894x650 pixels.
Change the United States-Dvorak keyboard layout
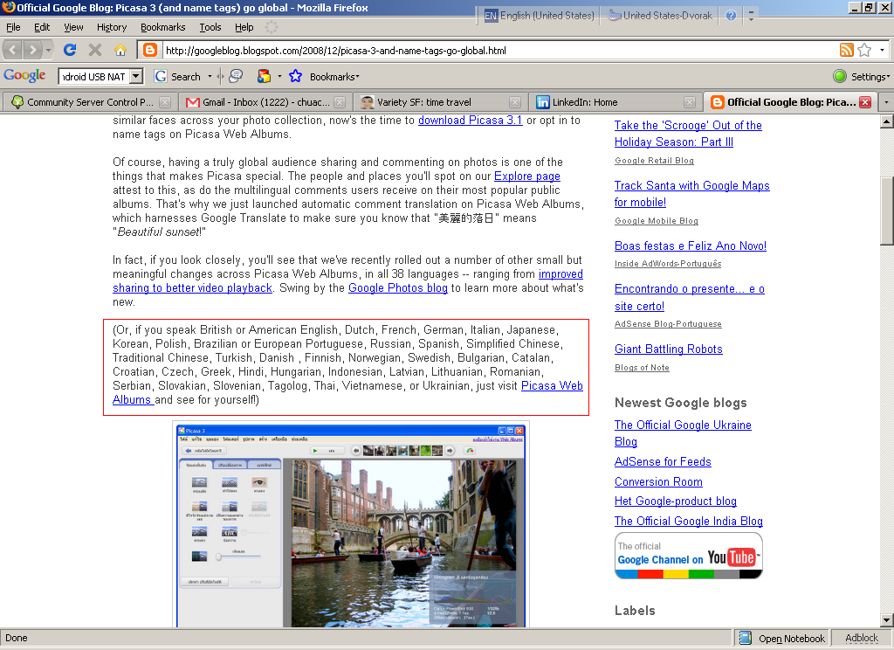(x=660, y=16)
